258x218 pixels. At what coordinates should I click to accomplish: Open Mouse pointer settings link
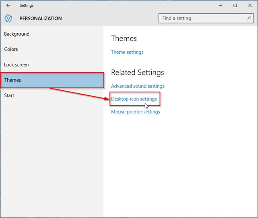[x=136, y=112]
